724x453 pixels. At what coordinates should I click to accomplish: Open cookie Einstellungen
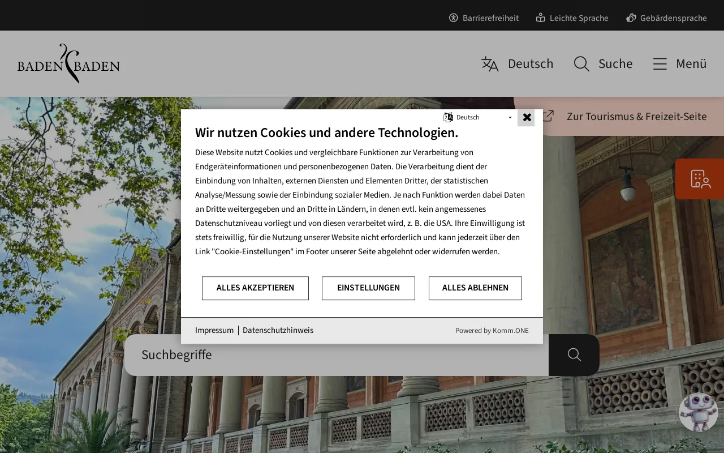368,288
